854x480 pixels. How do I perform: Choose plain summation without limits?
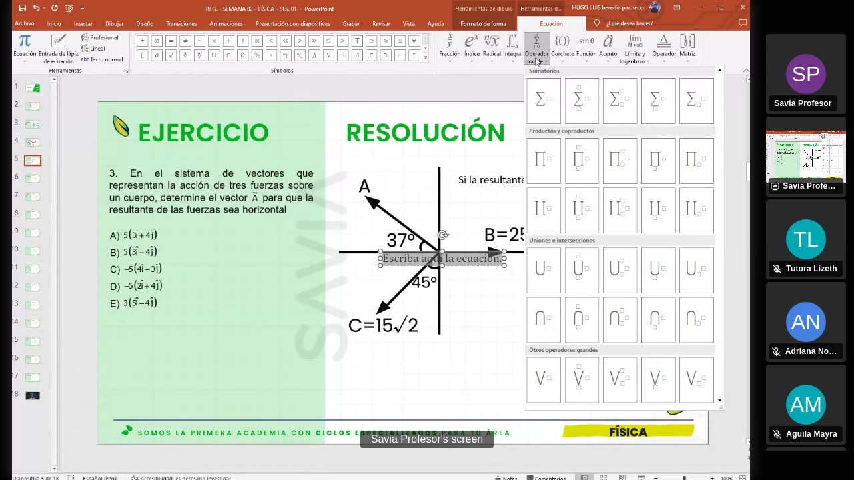pyautogui.click(x=544, y=101)
